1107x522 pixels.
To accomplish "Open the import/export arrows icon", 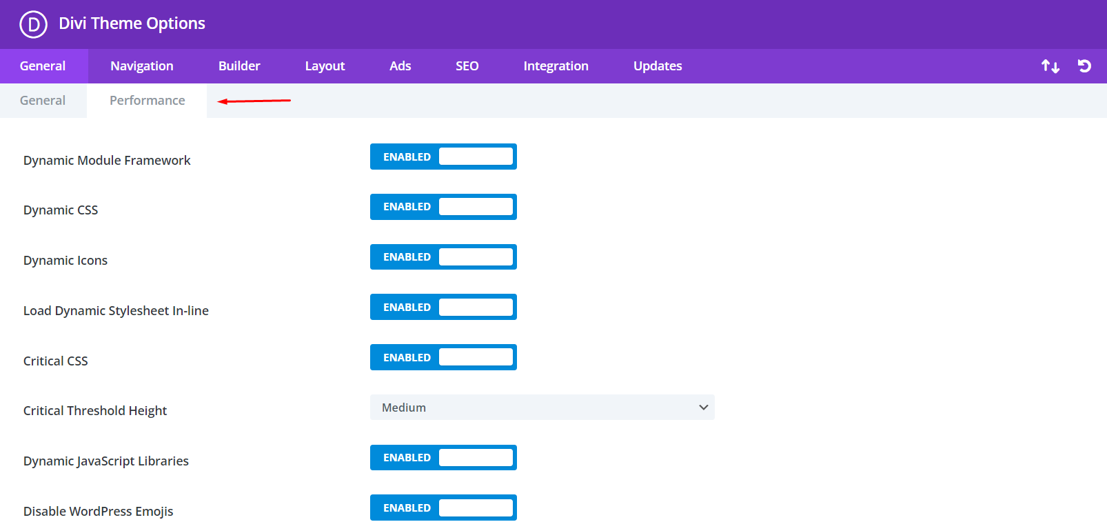I will (1050, 66).
